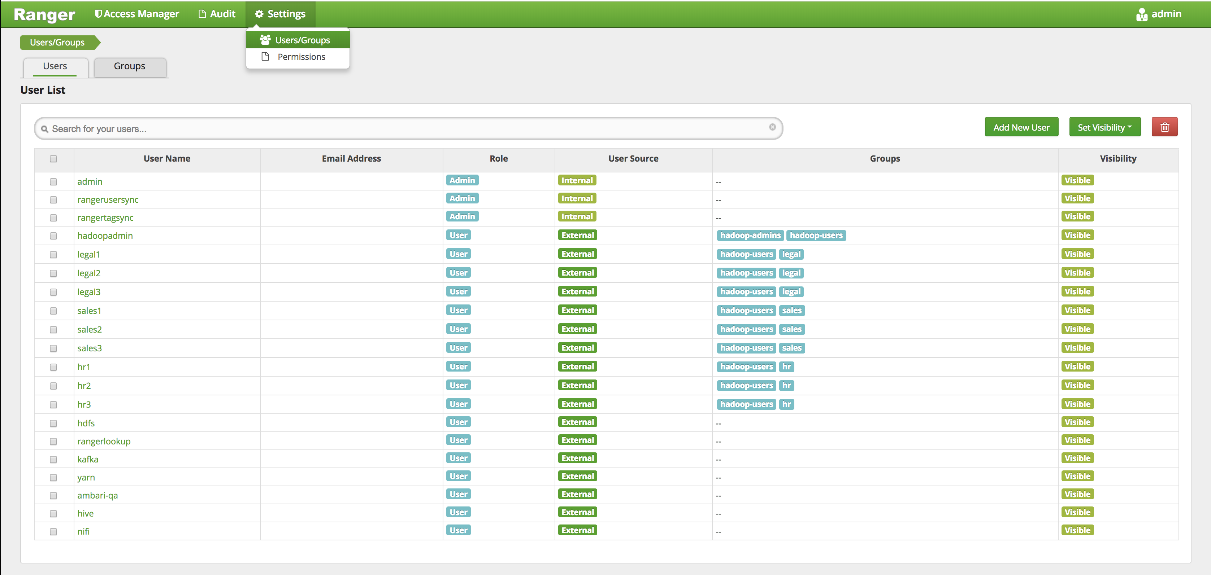
Task: Open the hdfs user link
Action: coord(86,423)
